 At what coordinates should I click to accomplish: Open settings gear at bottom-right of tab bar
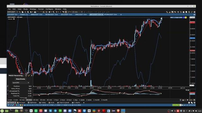(194, 103)
